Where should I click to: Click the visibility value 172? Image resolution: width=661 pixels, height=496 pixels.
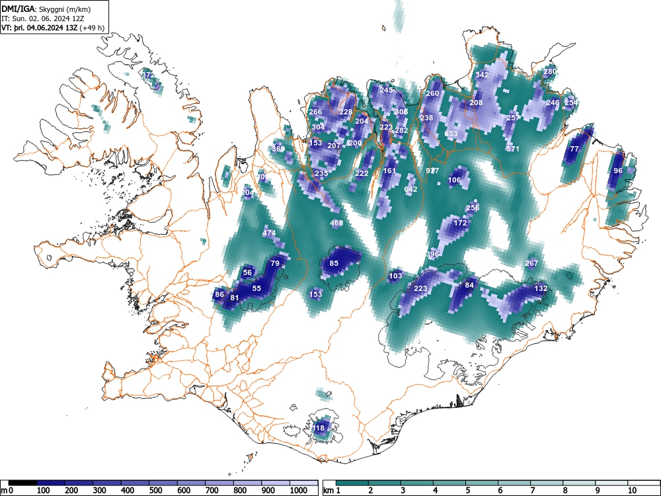pyautogui.click(x=460, y=223)
